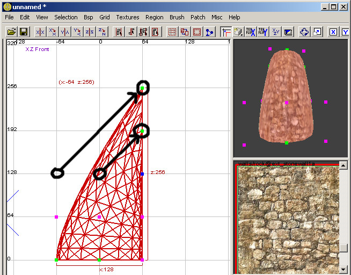Open the Misc menu
Viewport: 351px width, 275px height.
[x=217, y=17]
